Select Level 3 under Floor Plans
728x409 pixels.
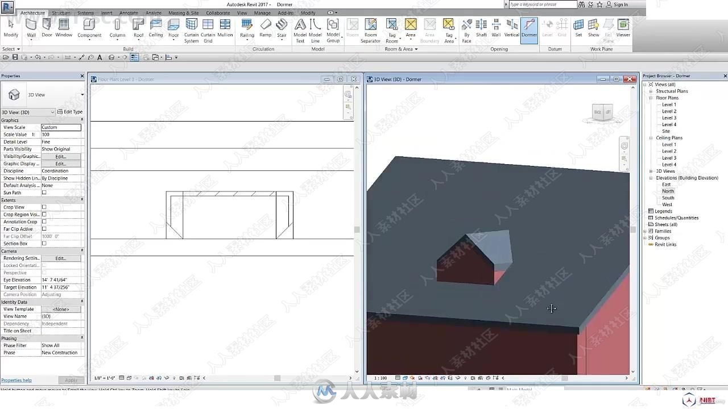tap(669, 118)
